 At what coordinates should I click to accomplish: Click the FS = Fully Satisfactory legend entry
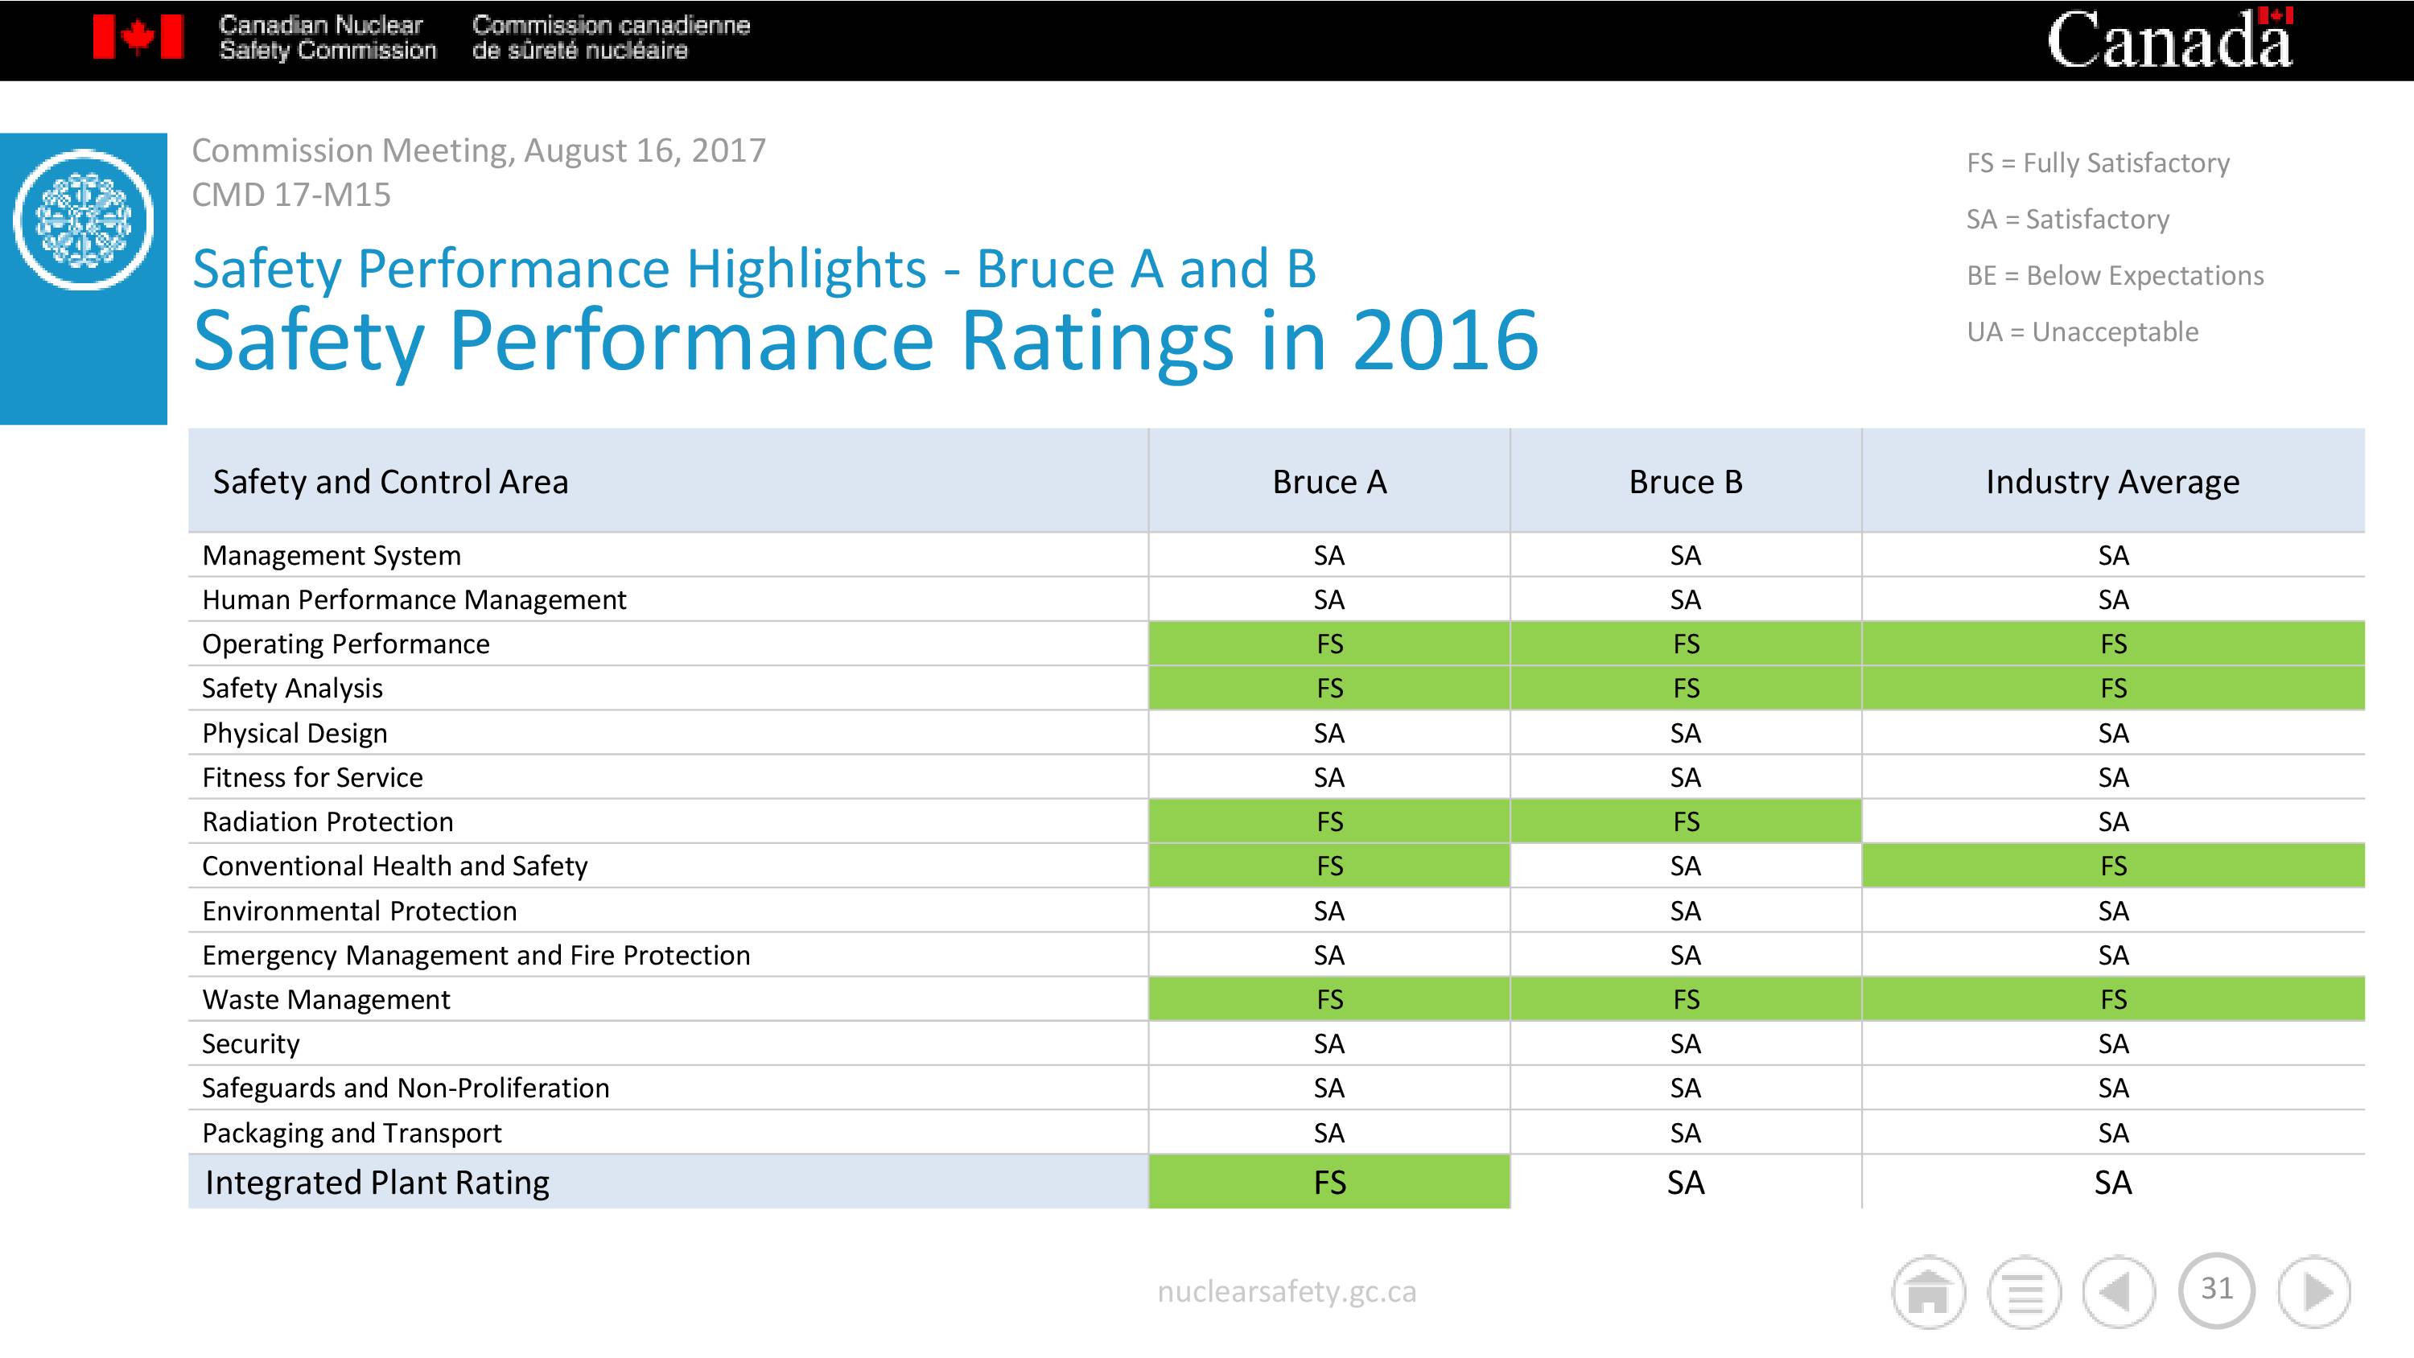[x=2099, y=163]
